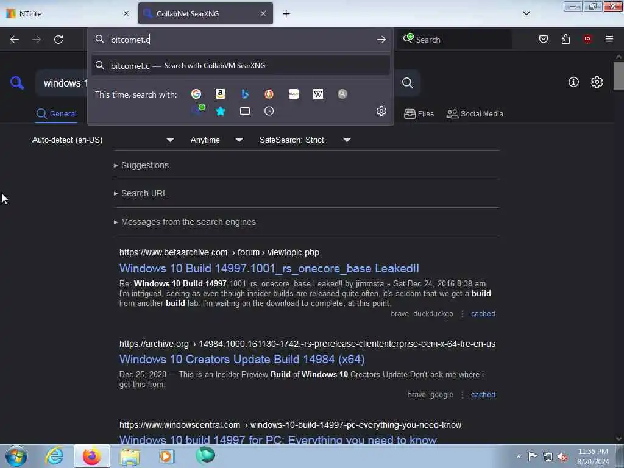Viewport: 624px width, 468px height.
Task: Click the SearXNG logo at page left
Action: pos(17,83)
